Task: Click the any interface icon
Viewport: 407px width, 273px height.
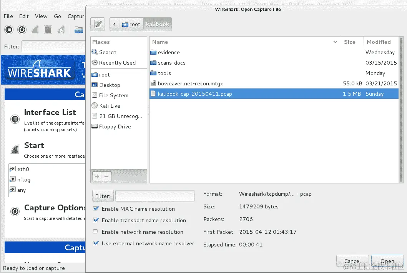Action: [x=12, y=190]
